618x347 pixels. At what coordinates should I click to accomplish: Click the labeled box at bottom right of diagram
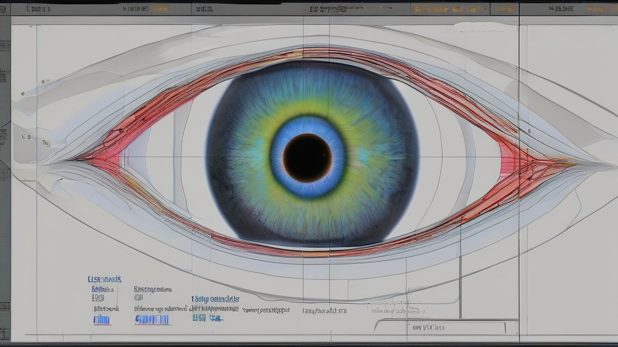[427, 328]
